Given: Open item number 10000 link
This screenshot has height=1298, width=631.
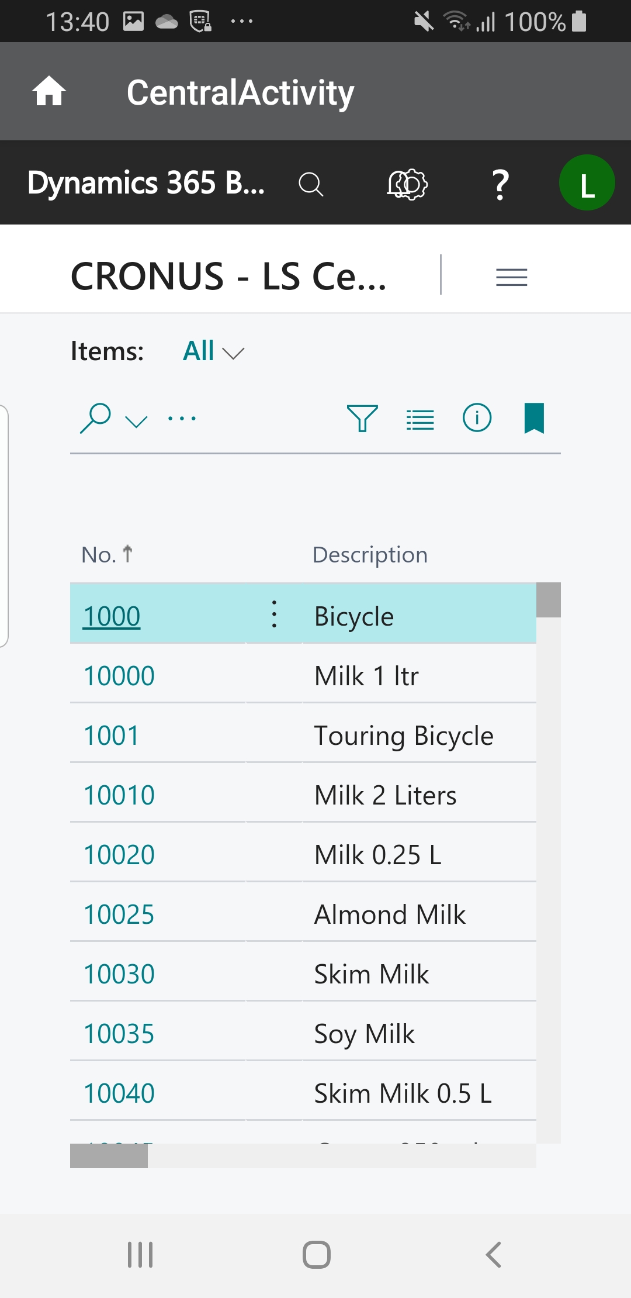Looking at the screenshot, I should (x=119, y=676).
